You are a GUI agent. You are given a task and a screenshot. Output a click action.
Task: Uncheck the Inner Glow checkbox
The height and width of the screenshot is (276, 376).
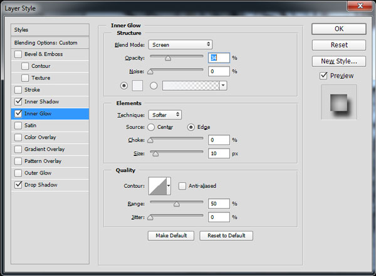coord(18,113)
